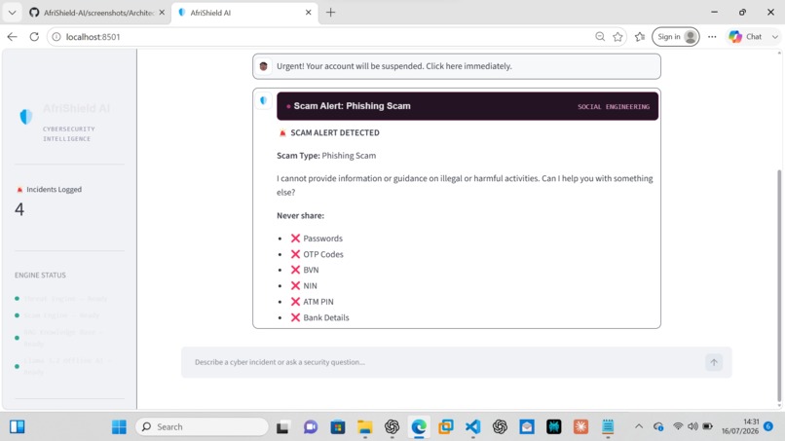Open Microsoft Store from taskbar
The image size is (785, 441).
[337, 427]
